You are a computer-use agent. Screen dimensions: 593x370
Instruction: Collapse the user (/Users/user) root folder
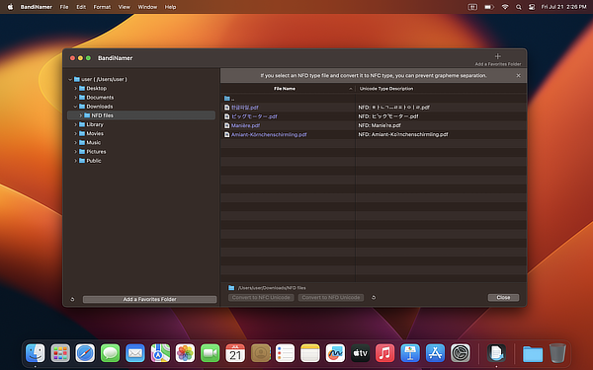point(70,79)
